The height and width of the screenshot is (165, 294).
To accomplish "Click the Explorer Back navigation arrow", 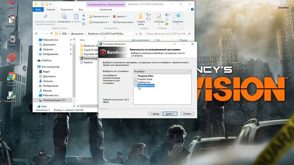I will point(37,33).
